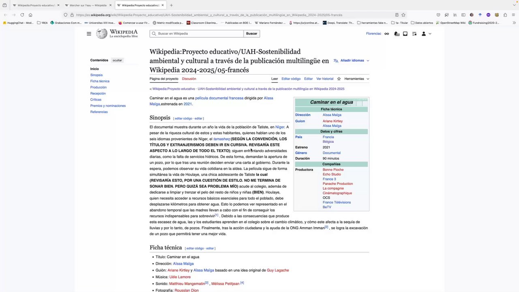
Task: Select Página del proyecto tab
Action: click(x=164, y=79)
